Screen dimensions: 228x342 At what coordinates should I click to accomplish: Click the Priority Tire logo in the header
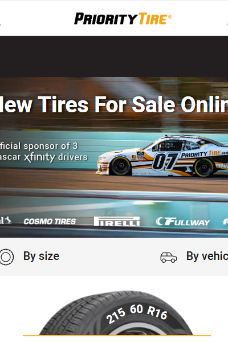(x=123, y=19)
